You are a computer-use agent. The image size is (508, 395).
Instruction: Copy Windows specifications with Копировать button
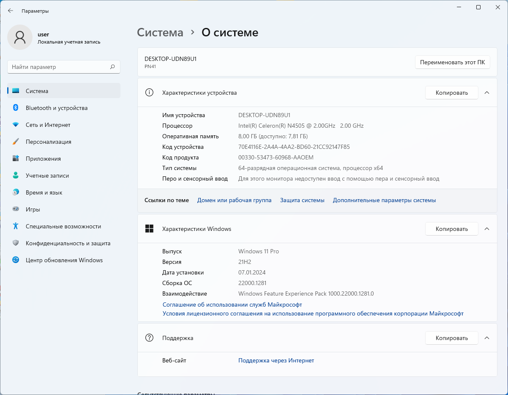[x=451, y=229]
